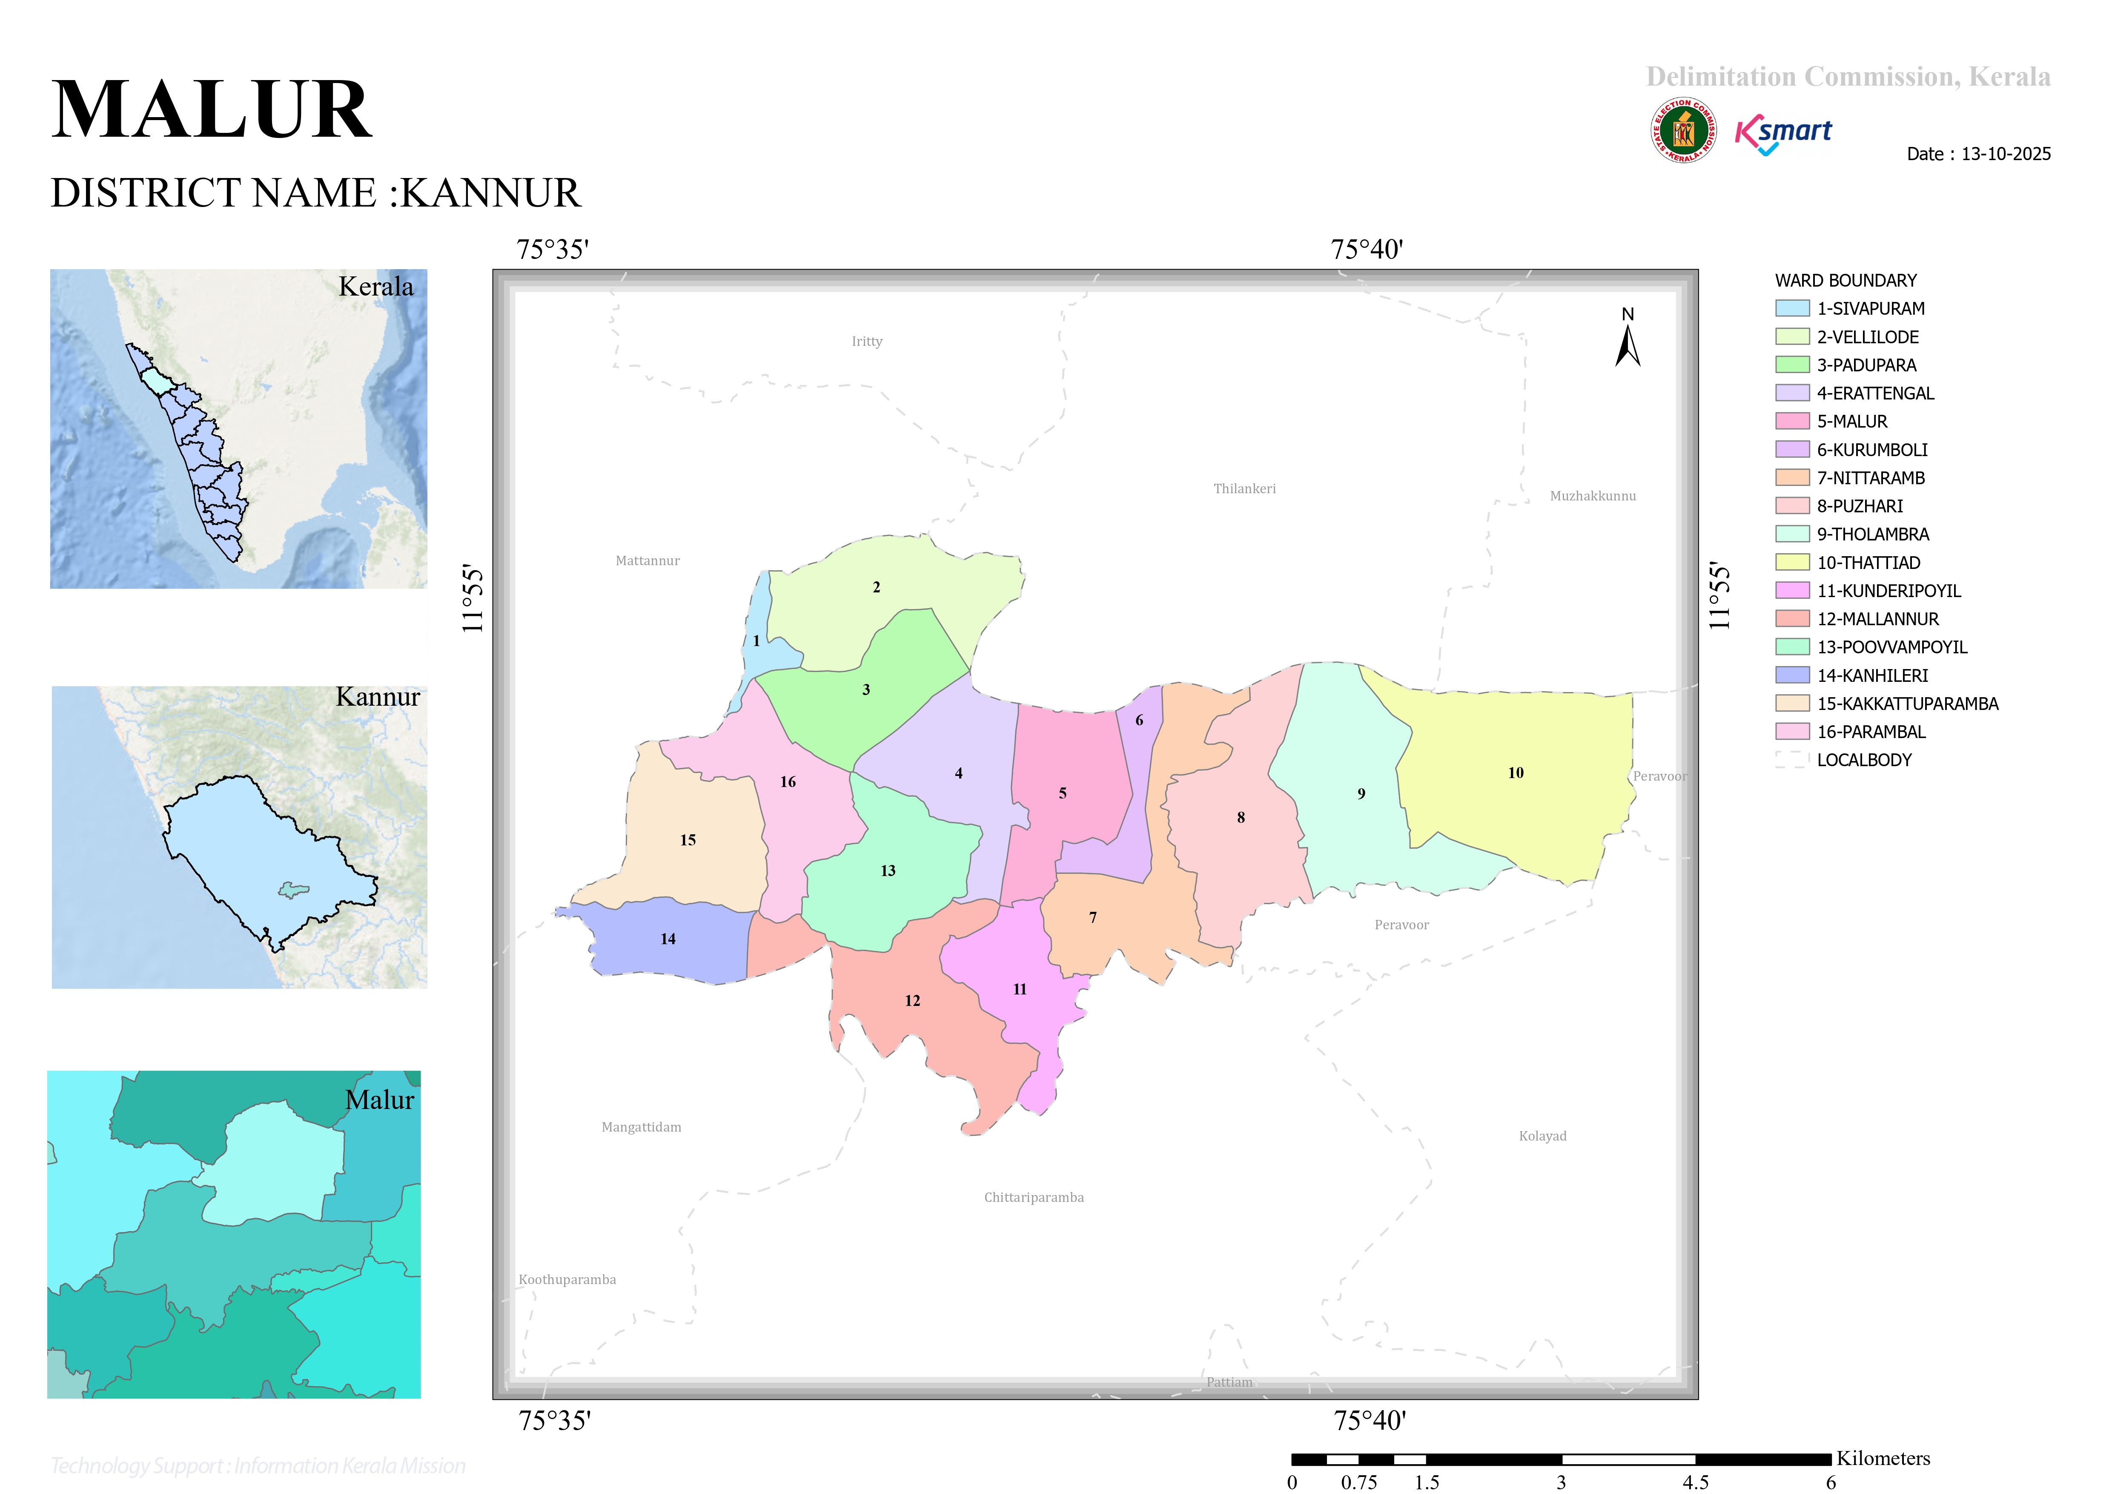
Task: Open the Malur inset map thumbnail
Action: click(x=234, y=1235)
